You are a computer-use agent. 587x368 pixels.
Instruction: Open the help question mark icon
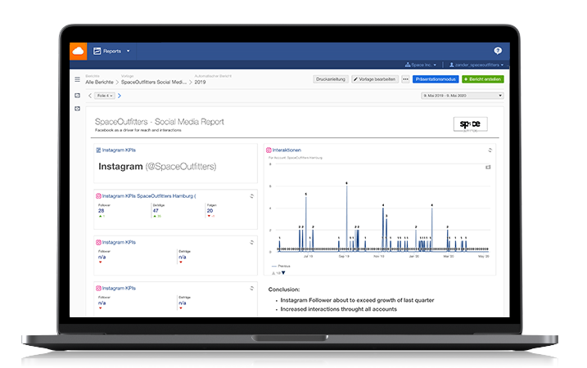point(498,51)
